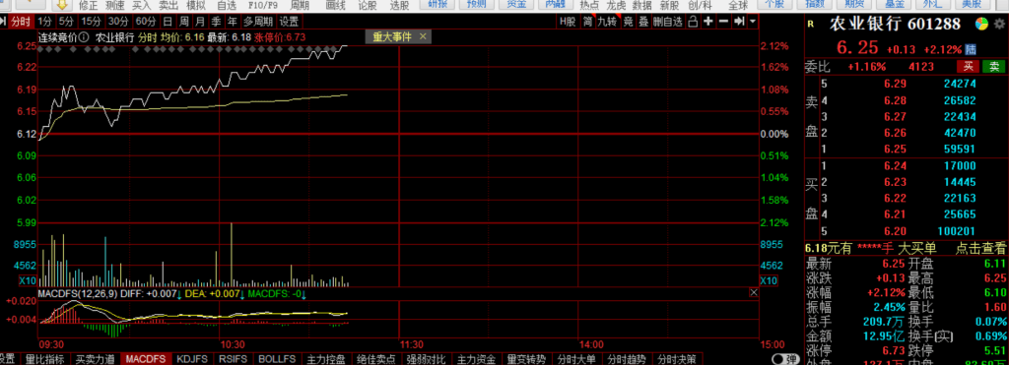
Task: Click the info icon next to 连续竞价
Action: pyautogui.click(x=85, y=37)
